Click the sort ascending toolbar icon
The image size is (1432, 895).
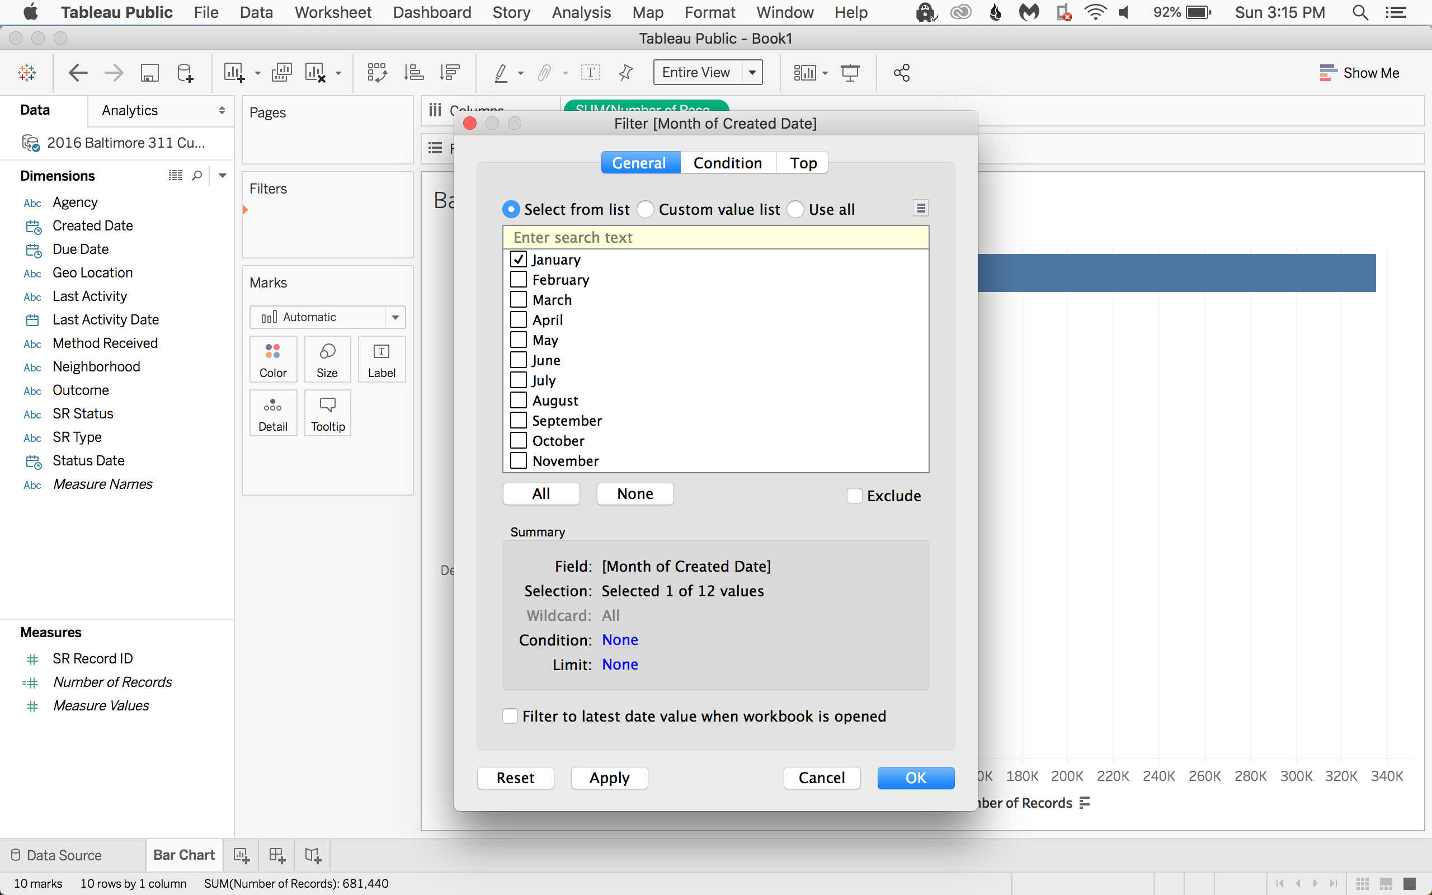pos(413,73)
